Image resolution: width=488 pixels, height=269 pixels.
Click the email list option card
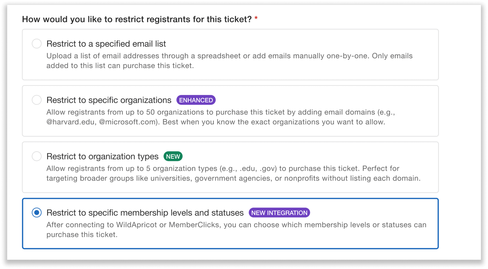click(230, 54)
